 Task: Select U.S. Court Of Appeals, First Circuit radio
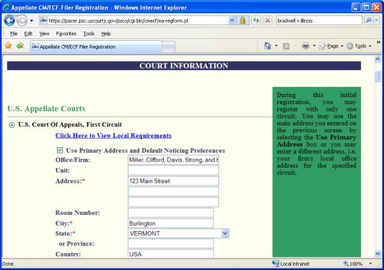tap(11, 125)
